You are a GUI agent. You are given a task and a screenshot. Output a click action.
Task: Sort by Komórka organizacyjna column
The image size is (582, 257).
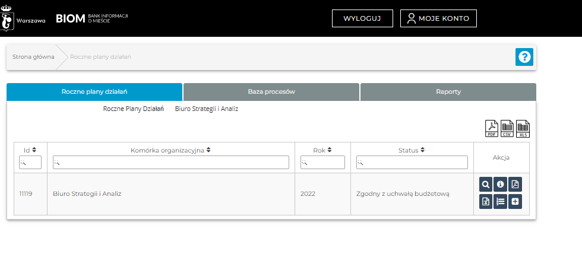pos(170,150)
